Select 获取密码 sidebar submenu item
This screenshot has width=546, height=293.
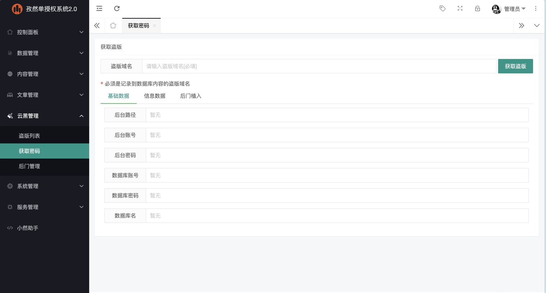[x=45, y=151]
